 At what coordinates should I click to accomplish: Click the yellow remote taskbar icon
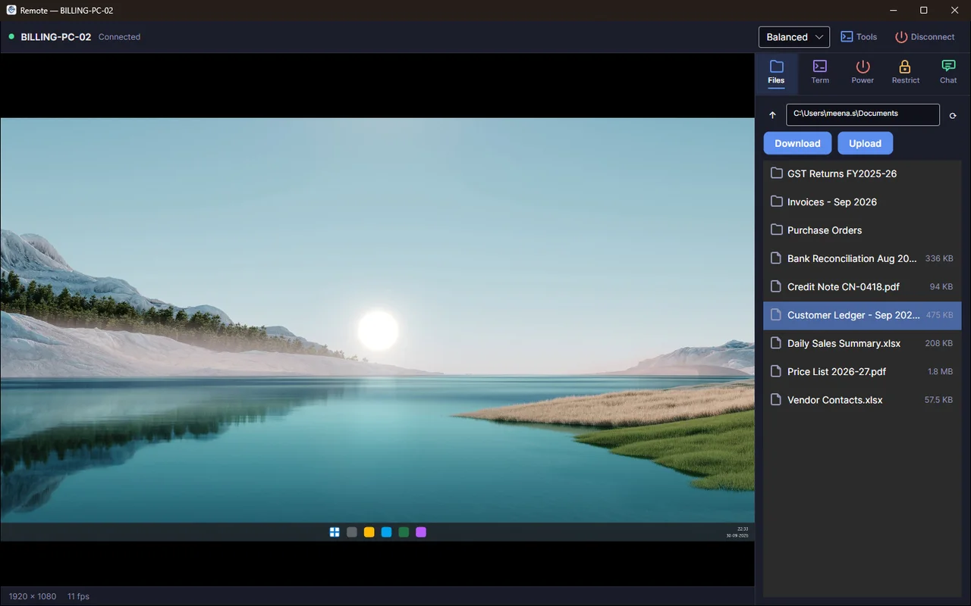point(369,532)
